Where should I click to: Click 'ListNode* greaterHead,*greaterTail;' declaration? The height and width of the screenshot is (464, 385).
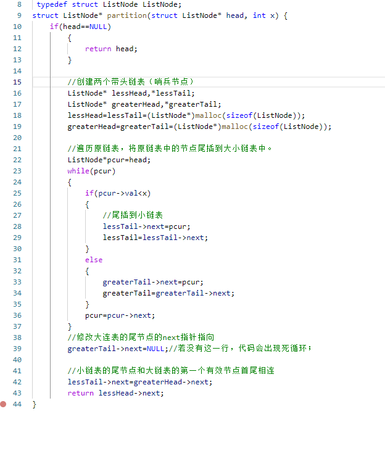[x=144, y=104]
